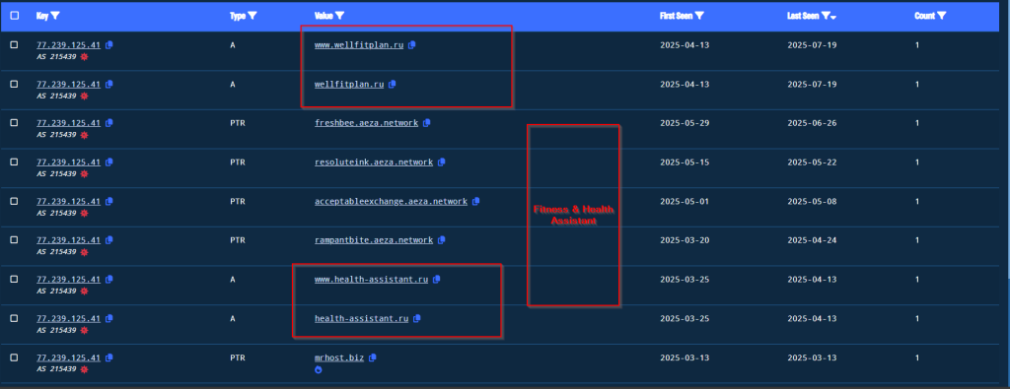Copy the IP in the acceptableexchange.aeza.network row
The width and height of the screenshot is (1010, 389).
(x=108, y=201)
